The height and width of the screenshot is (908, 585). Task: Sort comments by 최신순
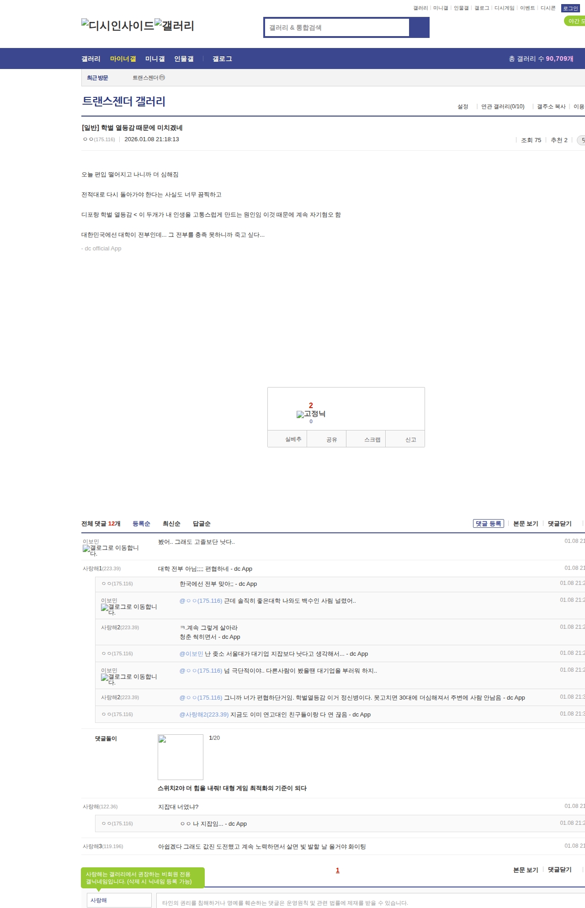pos(171,524)
